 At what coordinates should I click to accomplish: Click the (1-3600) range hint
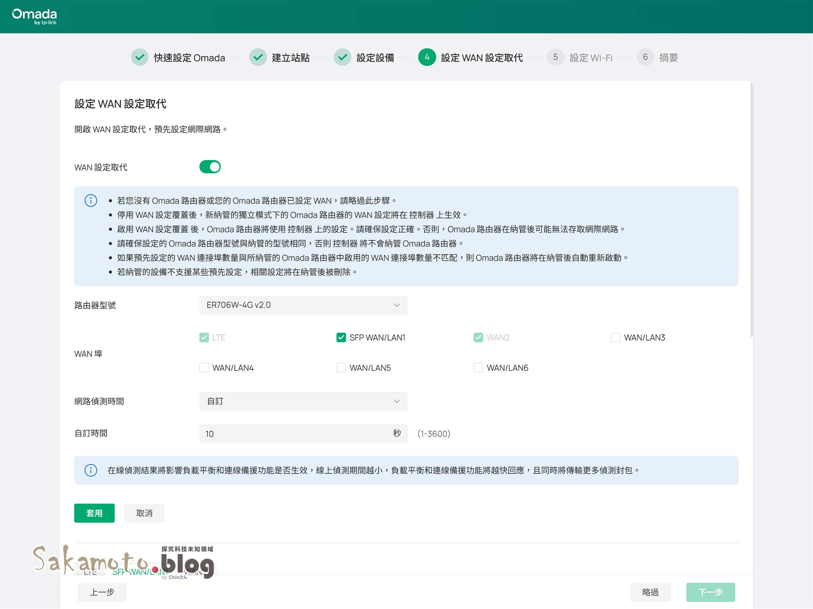click(434, 434)
